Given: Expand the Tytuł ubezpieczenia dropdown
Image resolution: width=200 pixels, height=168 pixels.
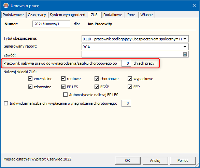Looking at the screenshot, I should pyautogui.click(x=185, y=39).
